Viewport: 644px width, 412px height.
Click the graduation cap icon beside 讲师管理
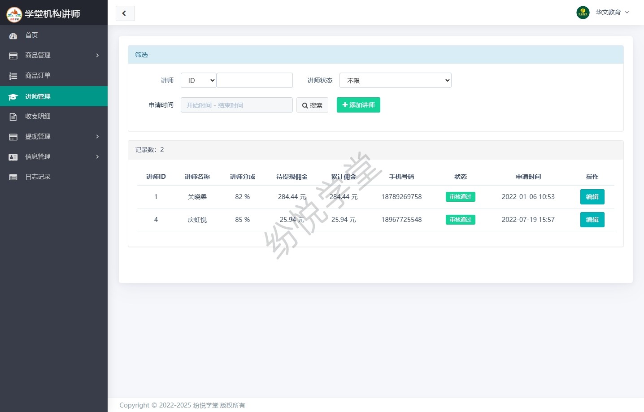tap(13, 97)
